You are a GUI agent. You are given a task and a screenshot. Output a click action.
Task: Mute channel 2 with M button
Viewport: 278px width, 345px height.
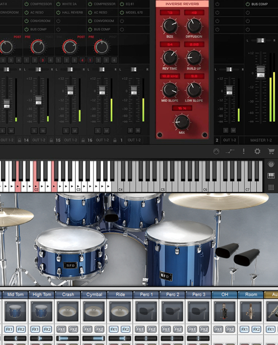(233, 130)
